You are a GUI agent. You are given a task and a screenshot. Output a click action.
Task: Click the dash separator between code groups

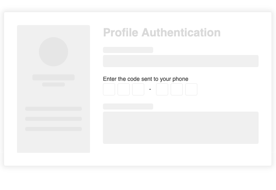tap(150, 89)
